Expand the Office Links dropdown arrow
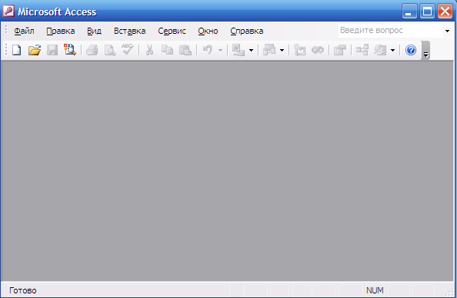457x298 pixels. click(251, 51)
